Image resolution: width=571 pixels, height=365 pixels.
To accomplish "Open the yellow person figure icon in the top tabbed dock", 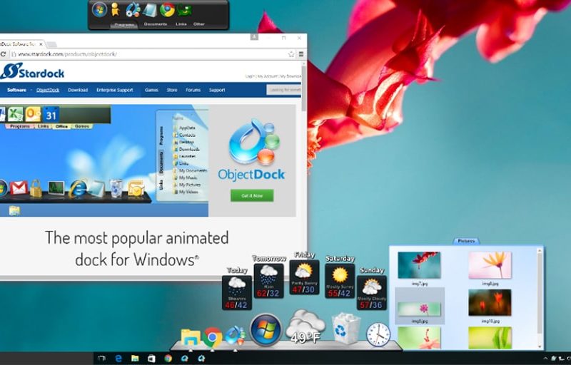I will click(x=115, y=10).
